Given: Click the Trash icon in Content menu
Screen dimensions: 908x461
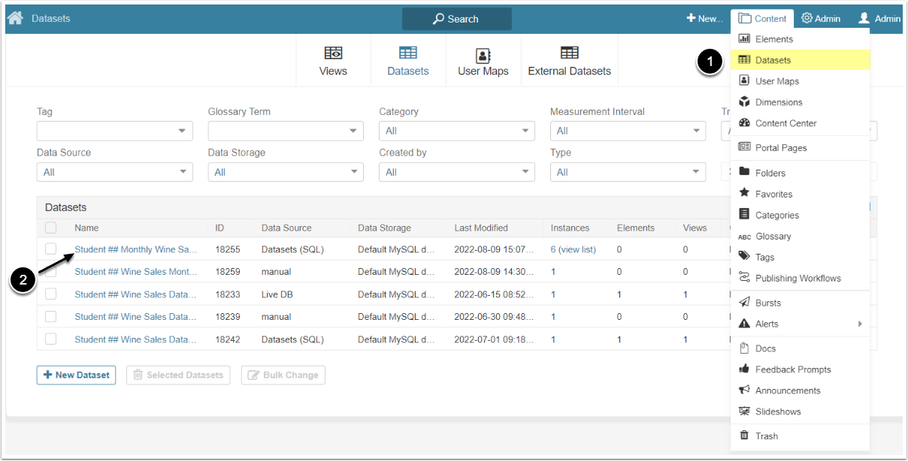Looking at the screenshot, I should point(744,435).
